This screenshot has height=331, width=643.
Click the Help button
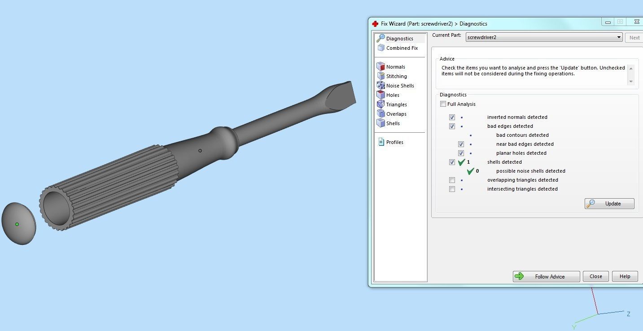click(x=625, y=276)
